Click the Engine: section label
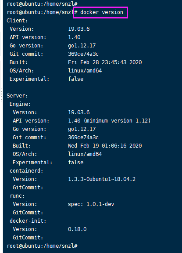The image size is (182, 253). pyautogui.click(x=20, y=104)
